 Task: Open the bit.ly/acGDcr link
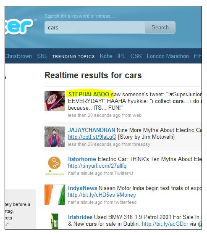165,224
